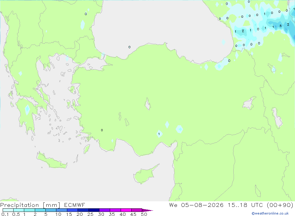This screenshot has height=216, width=295.
Task: Click the '25' legend scale label
Action: [x=91, y=214]
